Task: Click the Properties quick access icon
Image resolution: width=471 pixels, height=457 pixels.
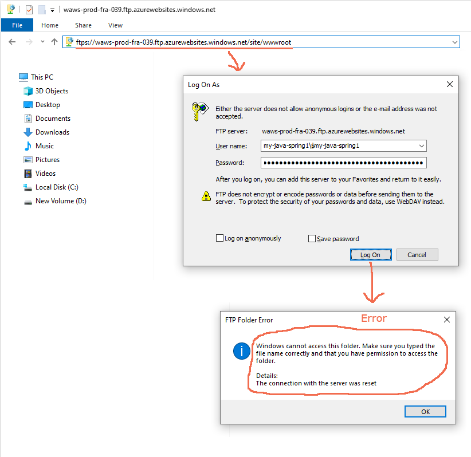Action: (x=29, y=10)
